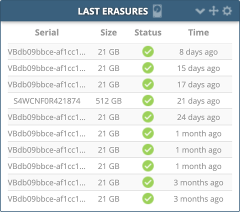Open serial S4WCNF0R421874 entry

pos(47,101)
